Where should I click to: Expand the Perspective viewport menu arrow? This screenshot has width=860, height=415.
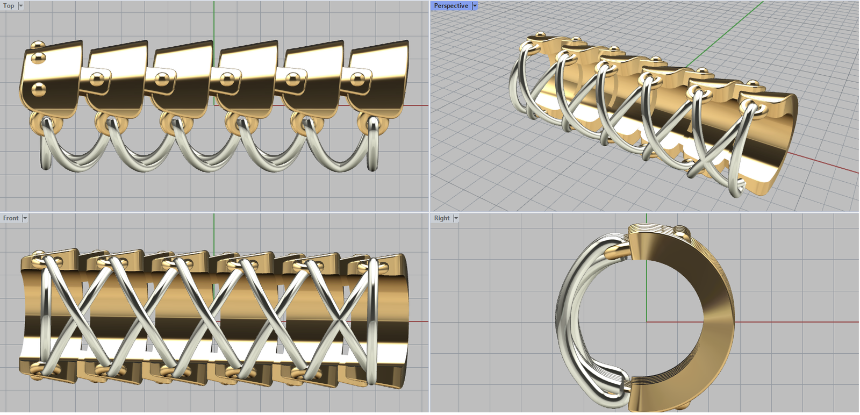coord(475,6)
